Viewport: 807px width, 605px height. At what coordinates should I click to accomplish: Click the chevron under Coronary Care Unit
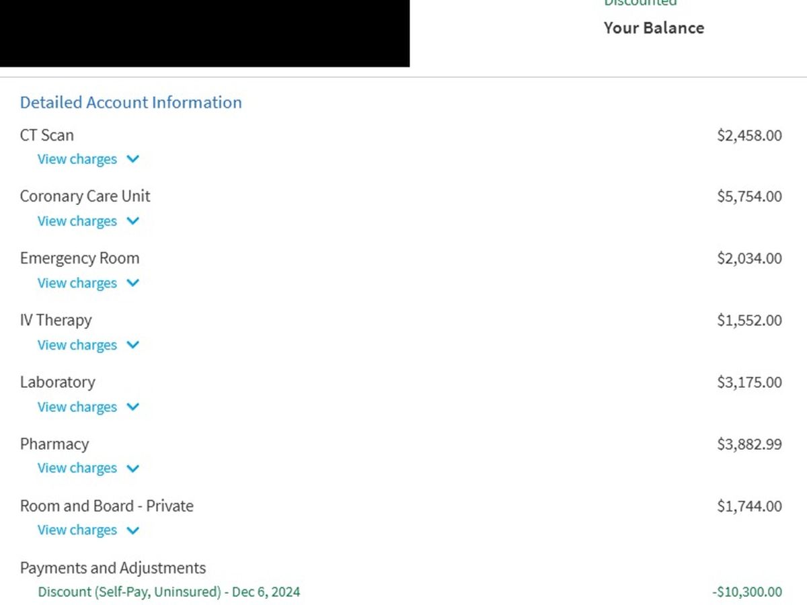click(132, 221)
